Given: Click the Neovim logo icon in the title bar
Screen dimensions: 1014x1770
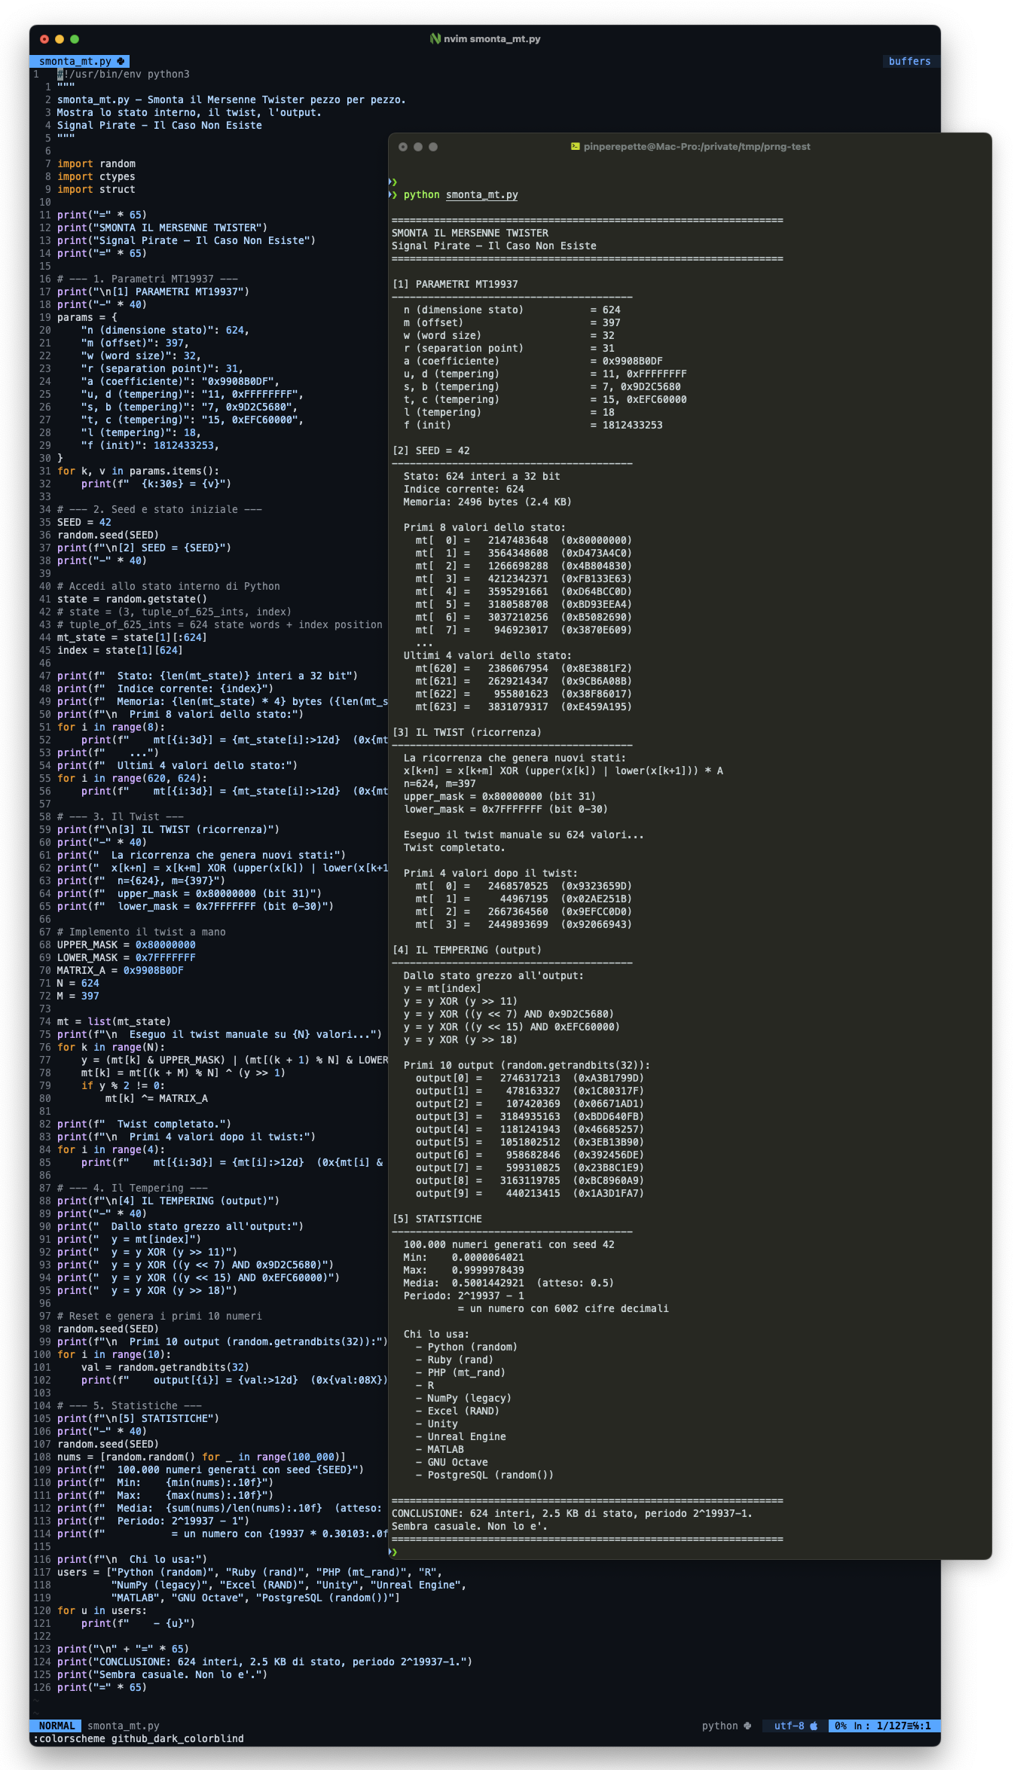Looking at the screenshot, I should [435, 38].
